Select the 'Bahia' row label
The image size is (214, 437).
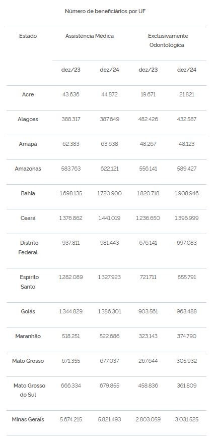28,193
